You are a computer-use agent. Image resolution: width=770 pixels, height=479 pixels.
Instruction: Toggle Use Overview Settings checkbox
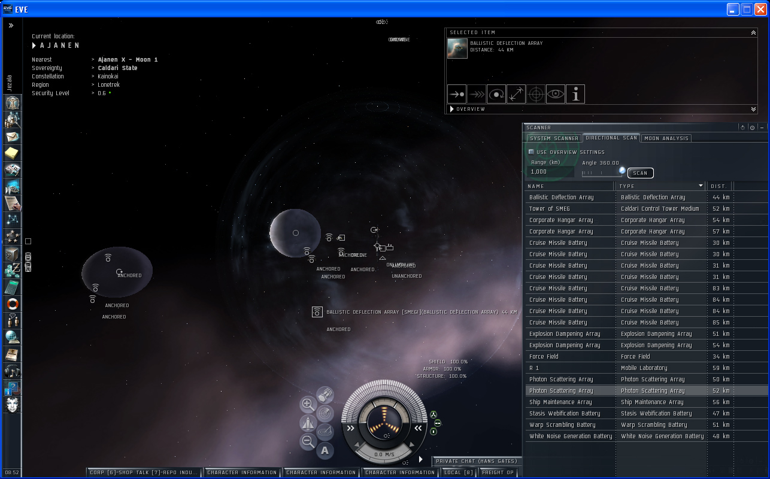[x=531, y=152]
